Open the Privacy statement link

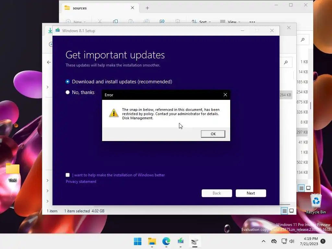click(81, 182)
